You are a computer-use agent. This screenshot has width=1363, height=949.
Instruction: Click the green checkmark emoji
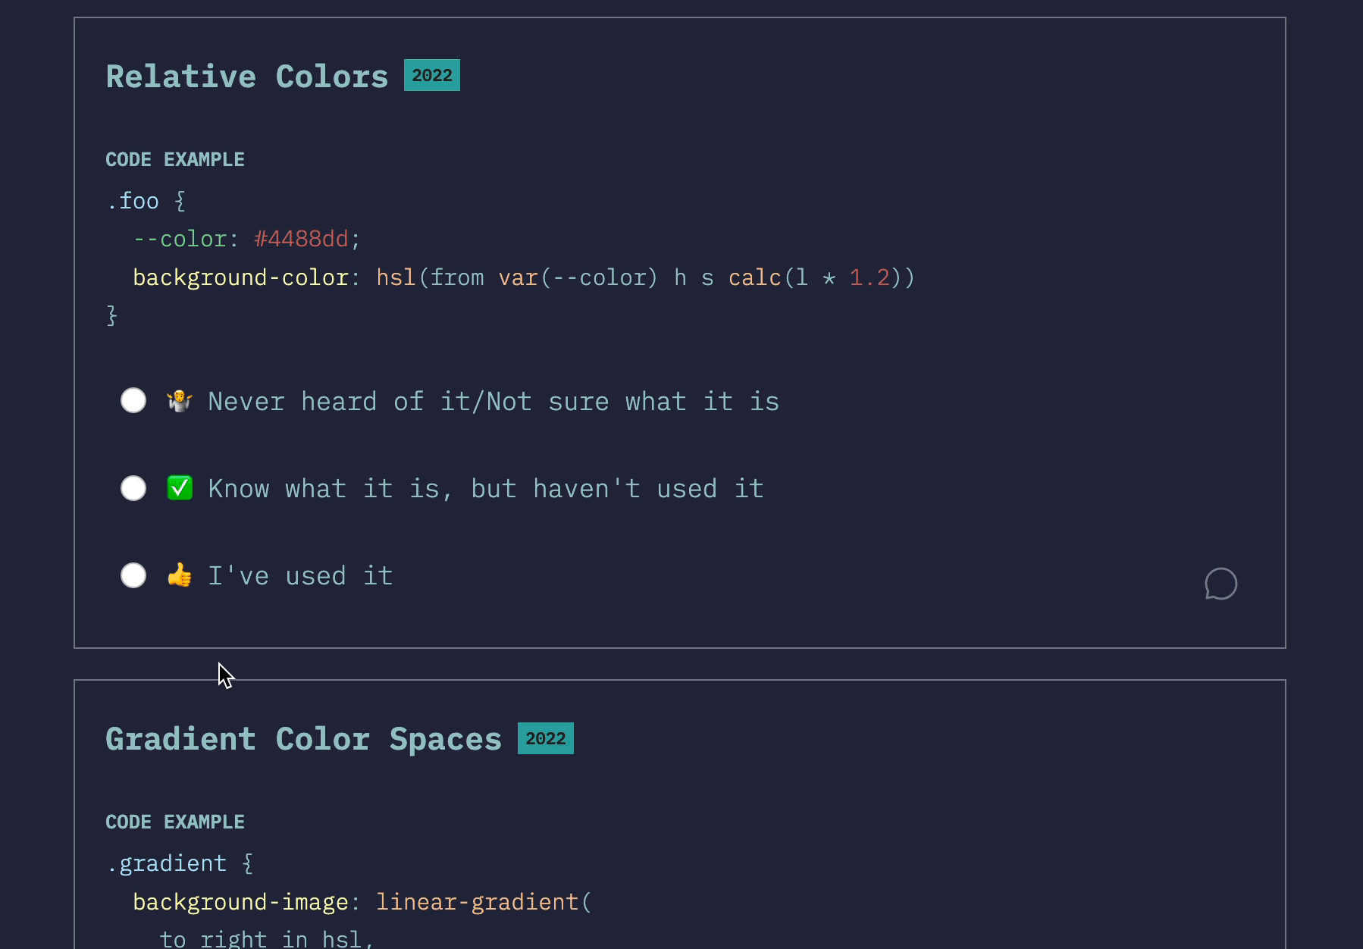pyautogui.click(x=180, y=488)
